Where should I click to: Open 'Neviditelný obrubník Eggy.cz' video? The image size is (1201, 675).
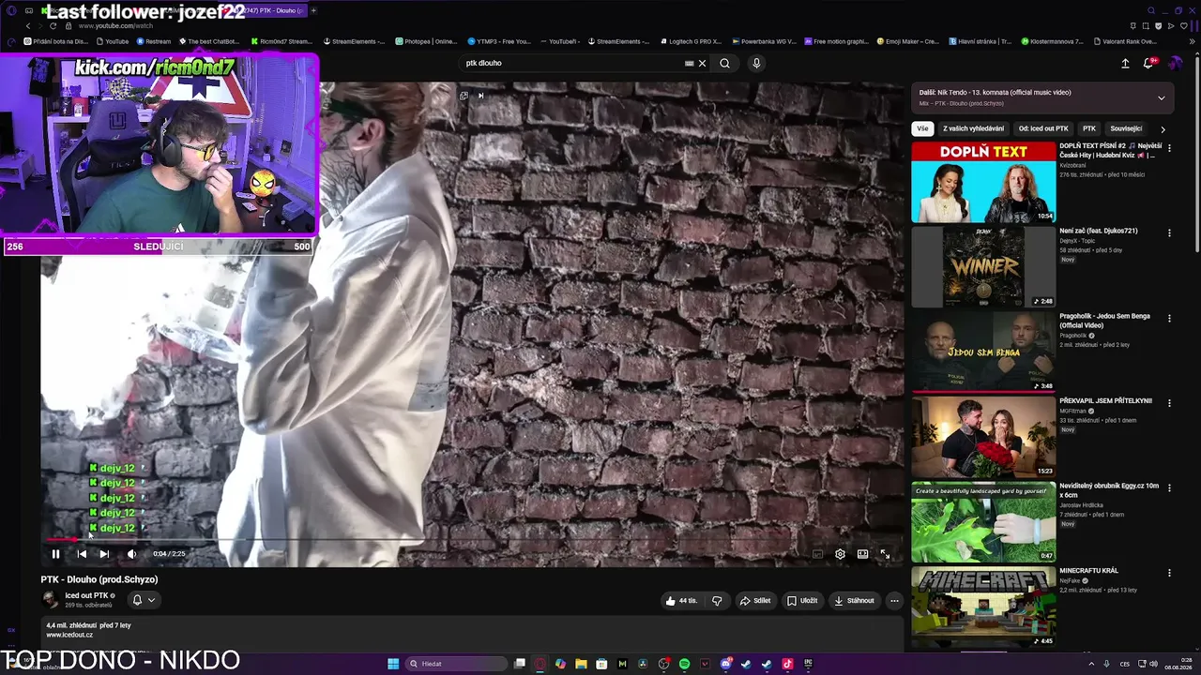point(1109,490)
